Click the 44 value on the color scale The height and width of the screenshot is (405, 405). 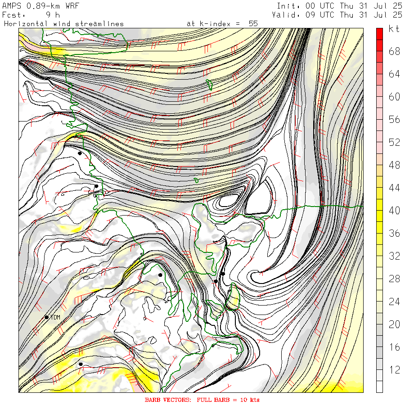(394, 188)
